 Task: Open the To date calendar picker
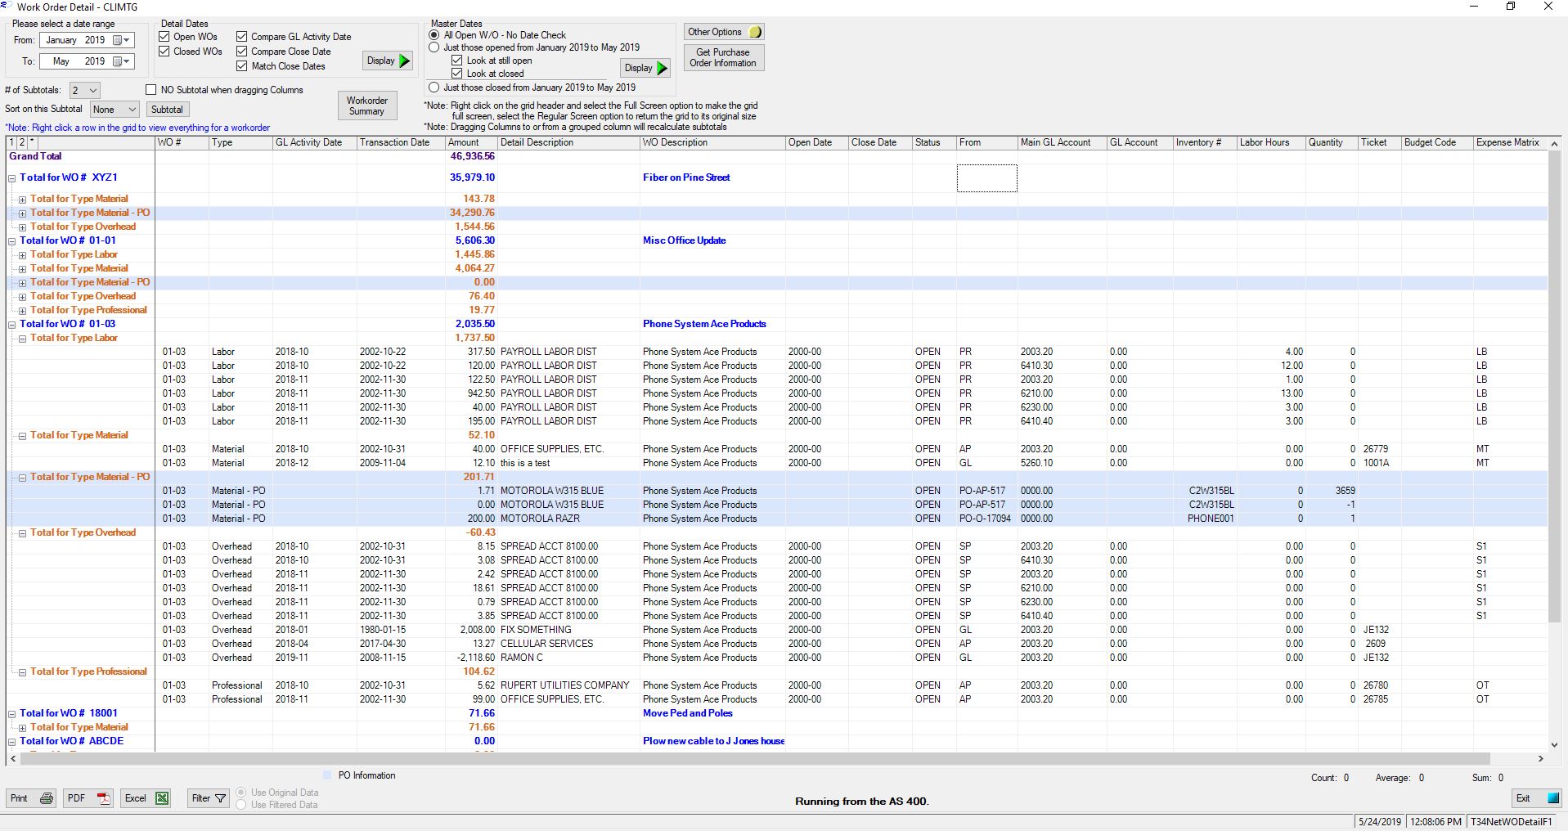pyautogui.click(x=122, y=61)
